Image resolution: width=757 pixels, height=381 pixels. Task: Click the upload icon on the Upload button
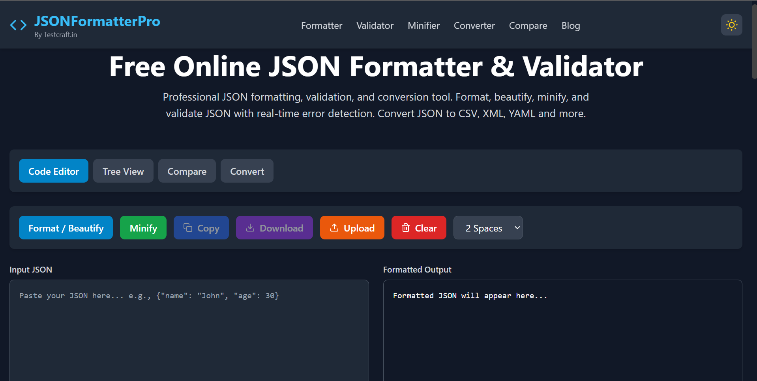pos(335,228)
